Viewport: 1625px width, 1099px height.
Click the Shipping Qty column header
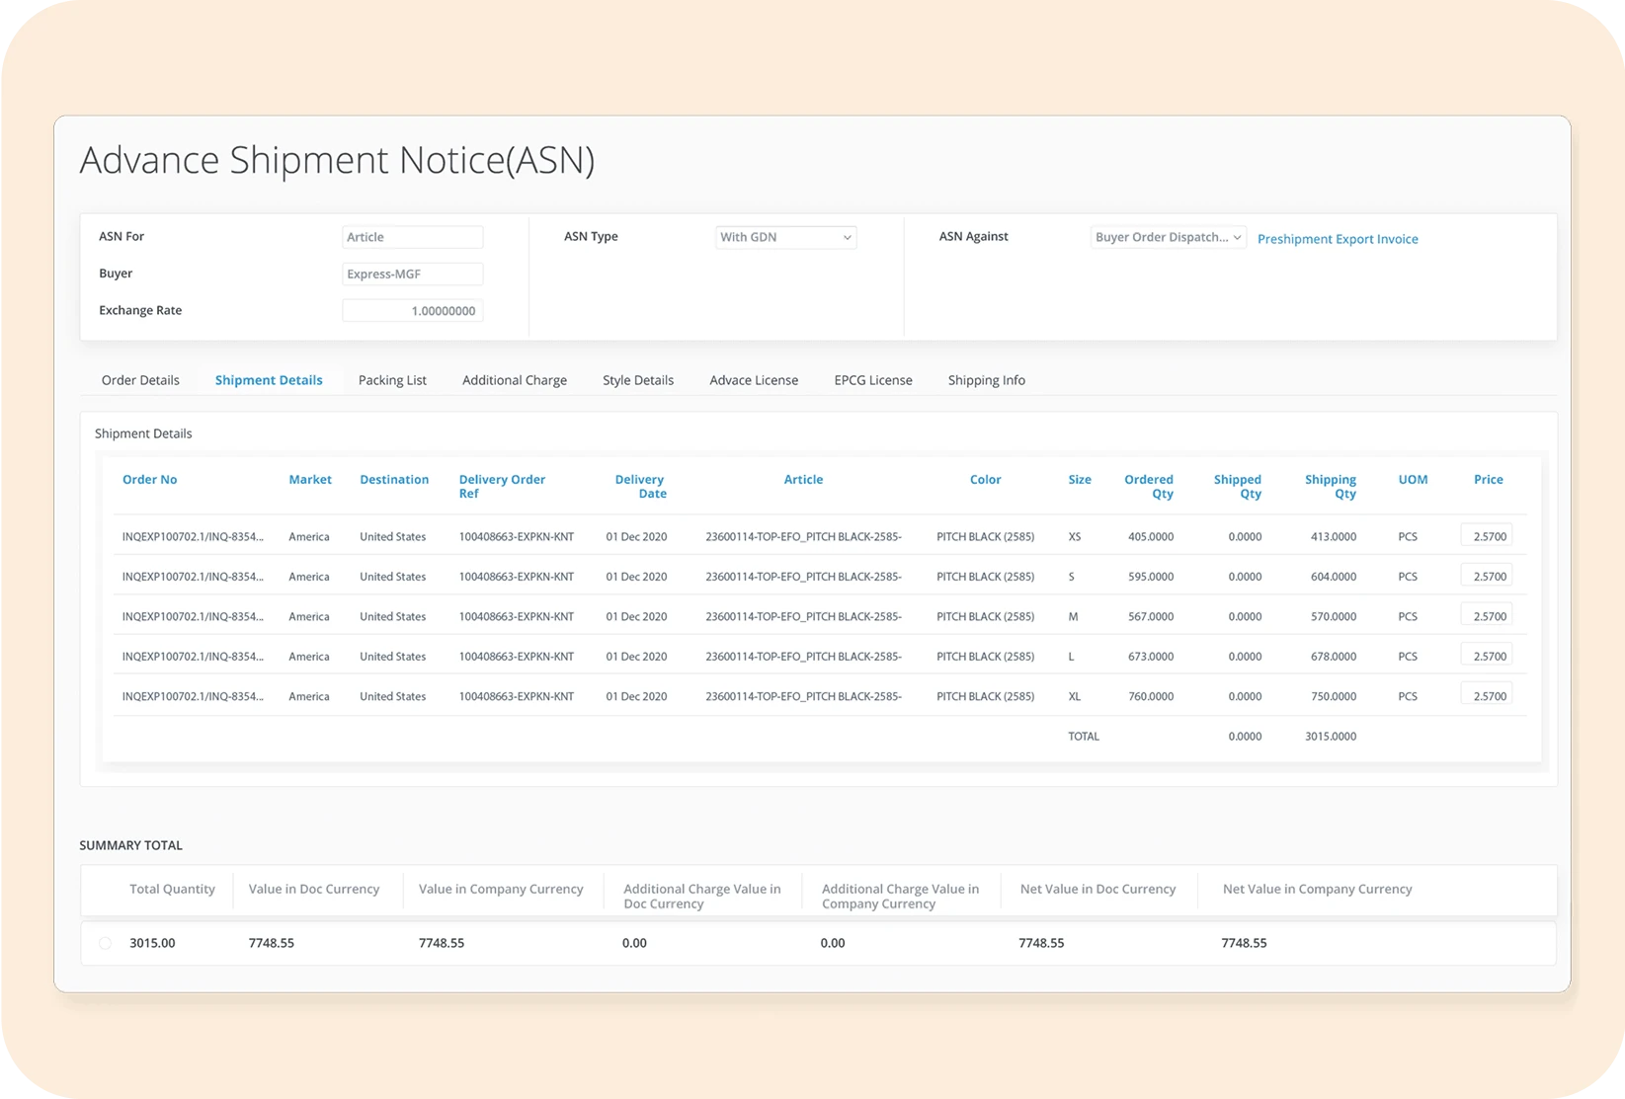[1330, 486]
